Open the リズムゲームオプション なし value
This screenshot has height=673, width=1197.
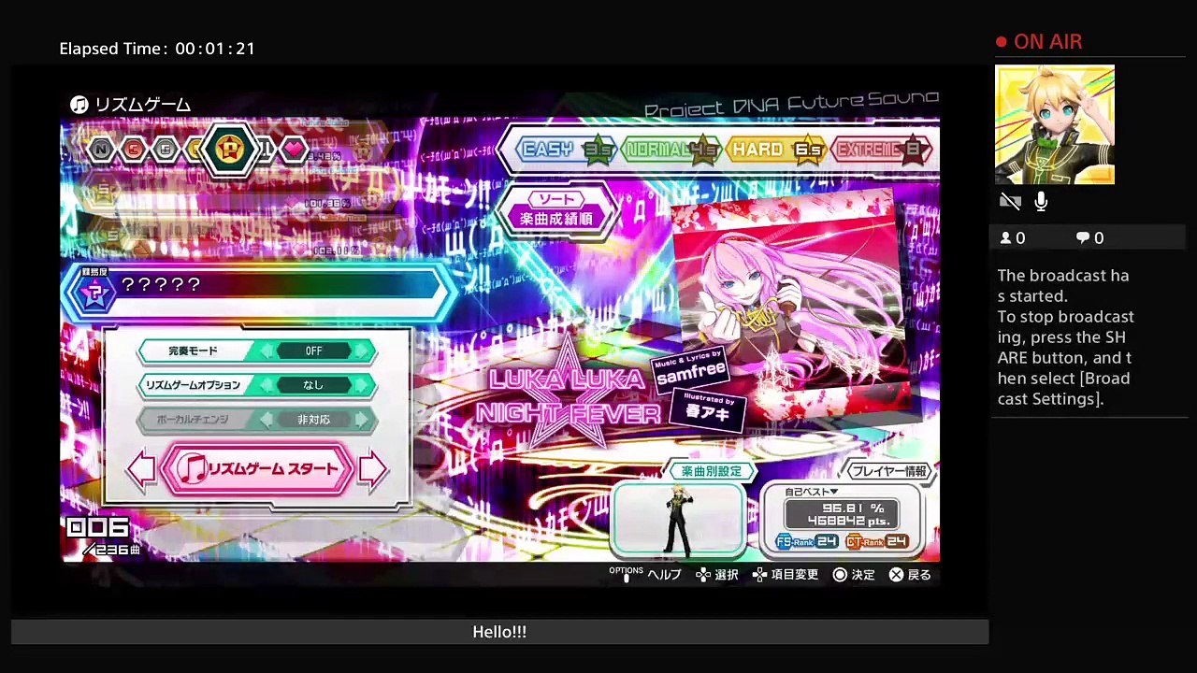(x=313, y=385)
